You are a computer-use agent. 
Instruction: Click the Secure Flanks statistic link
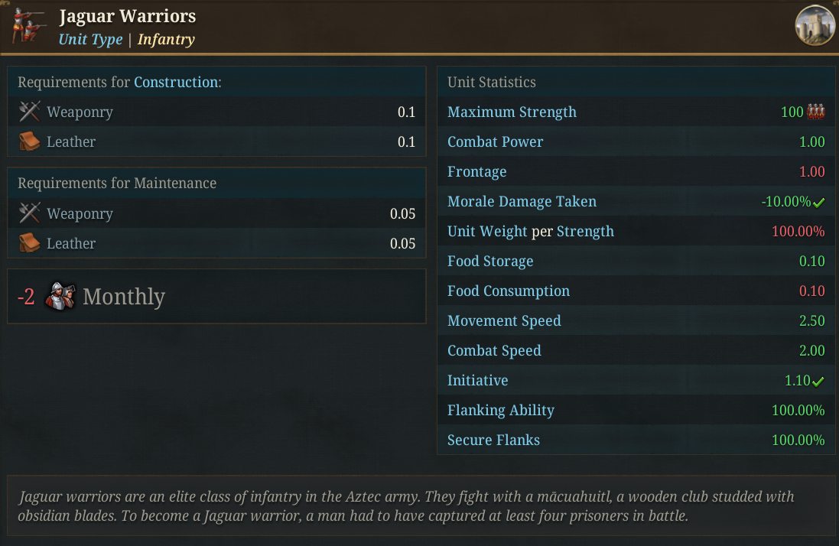click(x=493, y=440)
